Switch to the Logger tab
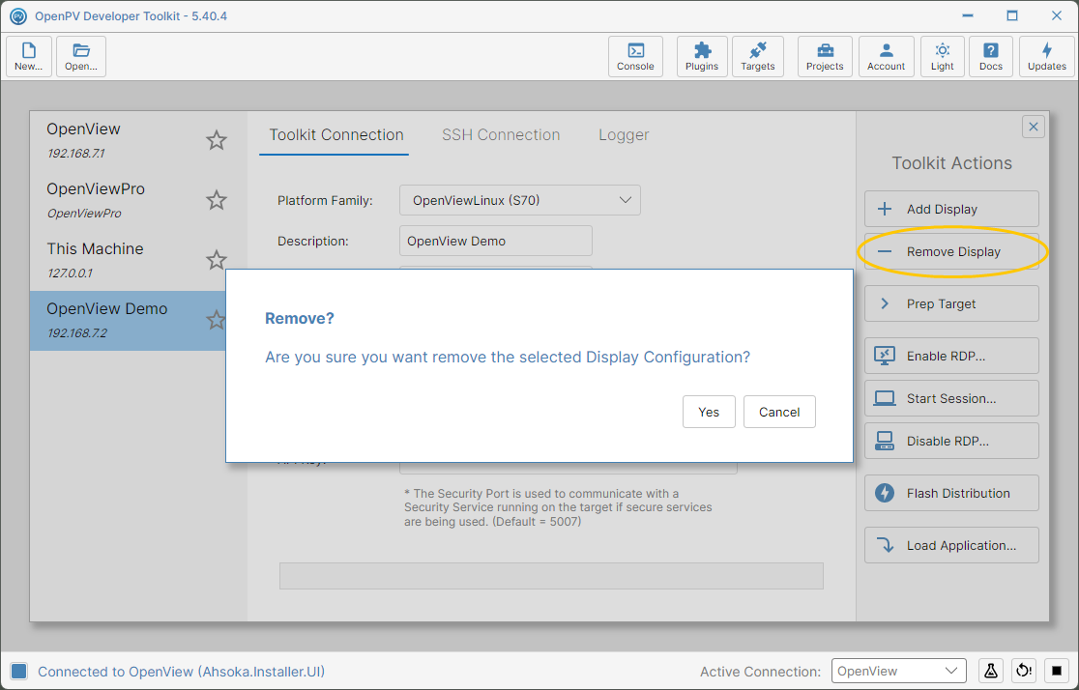This screenshot has height=690, width=1079. coord(624,135)
